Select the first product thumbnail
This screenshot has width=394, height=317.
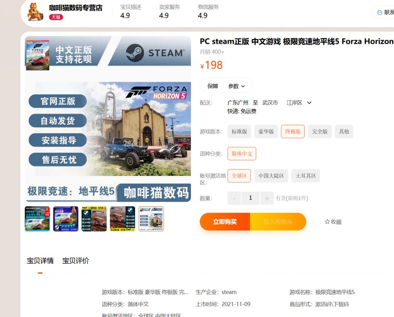37,219
